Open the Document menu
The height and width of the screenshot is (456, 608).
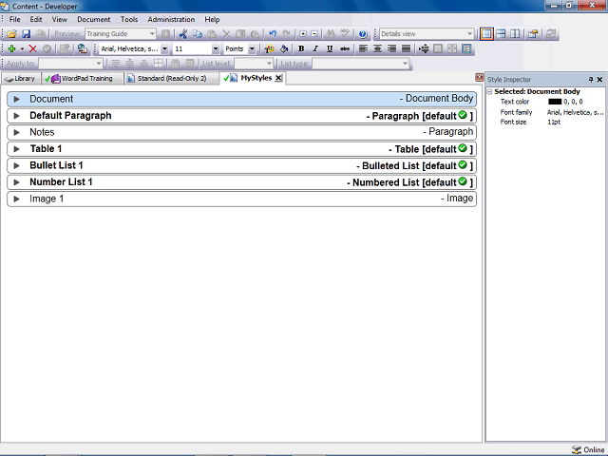click(94, 19)
